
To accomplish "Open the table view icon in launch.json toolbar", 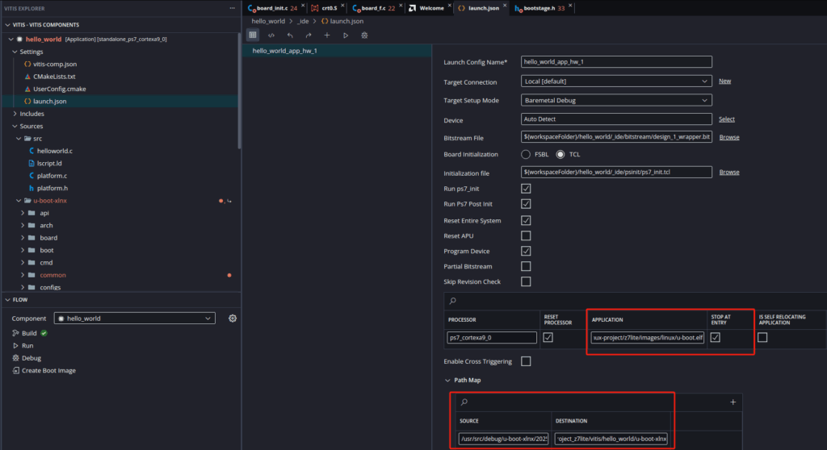I will [x=253, y=35].
